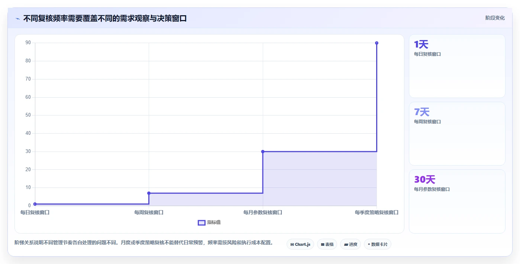Viewport: 520px width, 264px height.
Task: Click the y-axis value 50
Action: pos(28,115)
